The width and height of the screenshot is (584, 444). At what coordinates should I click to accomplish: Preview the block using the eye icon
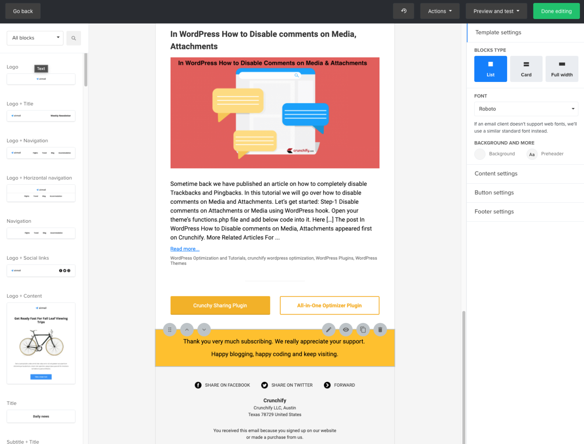[346, 329]
